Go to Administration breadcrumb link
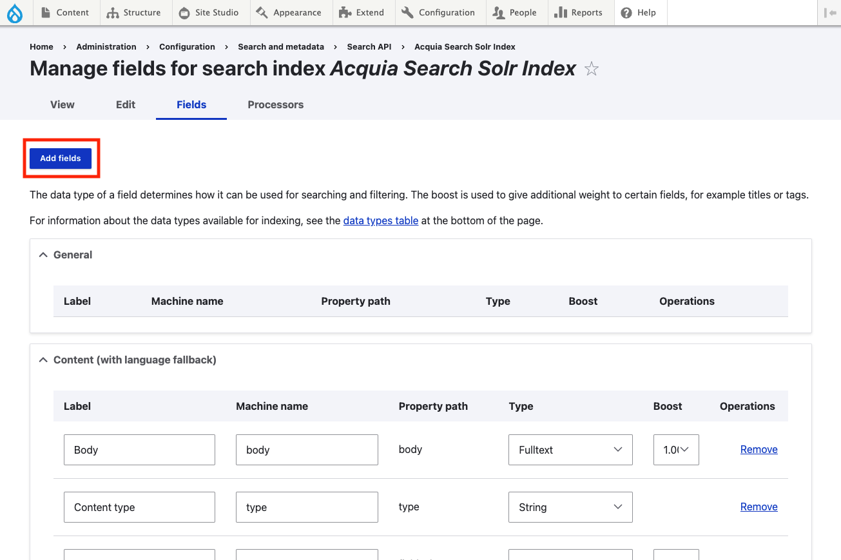 pyautogui.click(x=106, y=47)
